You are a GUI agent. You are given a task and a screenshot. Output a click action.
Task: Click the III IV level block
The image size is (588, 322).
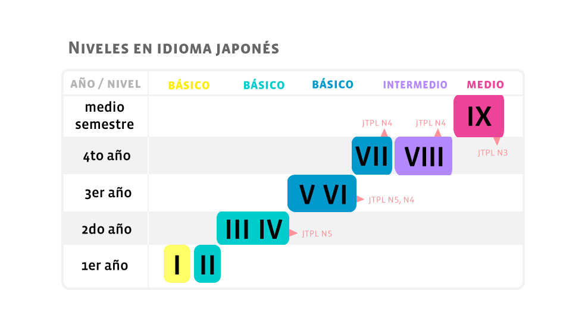tap(253, 228)
